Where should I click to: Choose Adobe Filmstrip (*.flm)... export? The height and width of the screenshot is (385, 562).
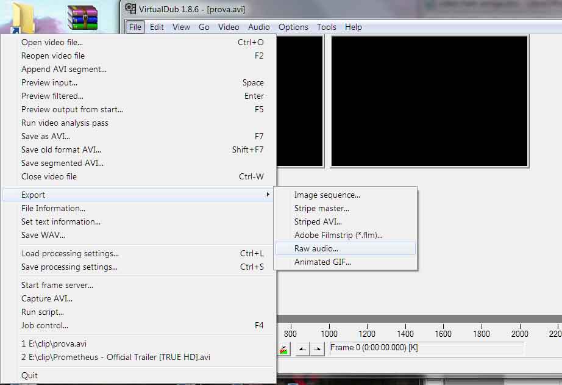(x=346, y=236)
